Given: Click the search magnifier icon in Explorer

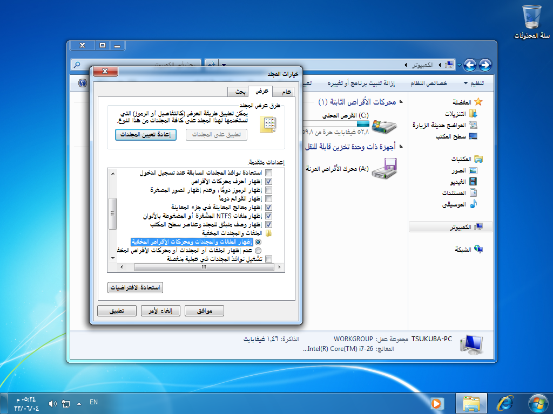Looking at the screenshot, I should 77,65.
